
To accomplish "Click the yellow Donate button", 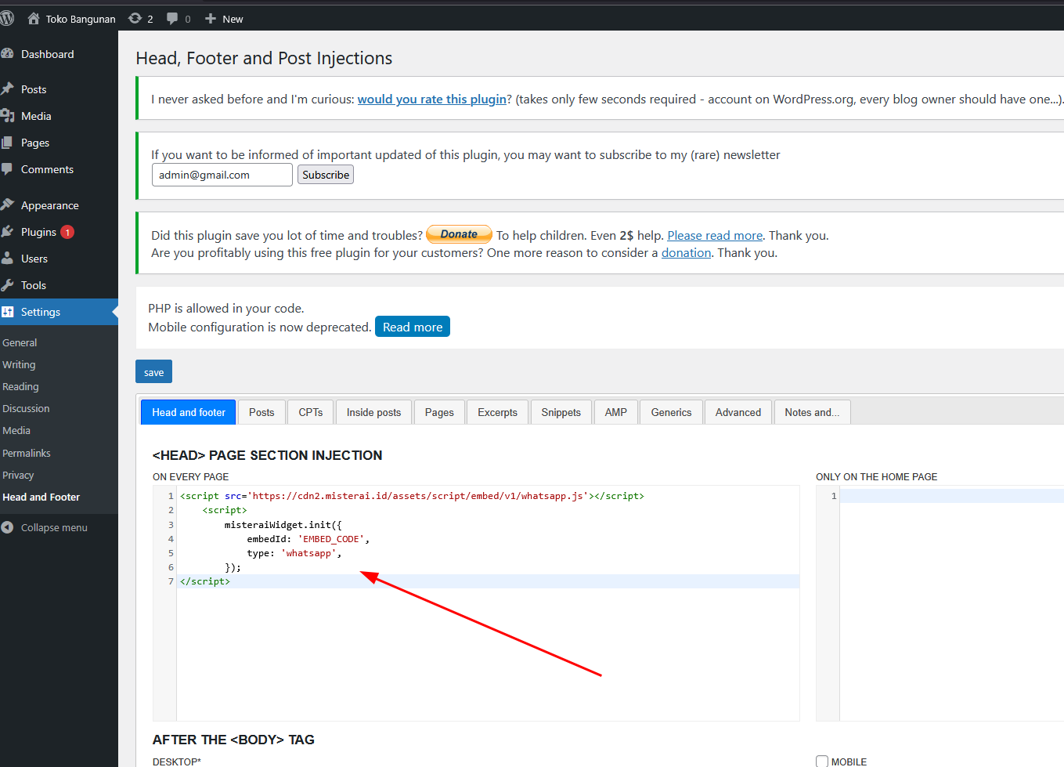I will (x=459, y=234).
